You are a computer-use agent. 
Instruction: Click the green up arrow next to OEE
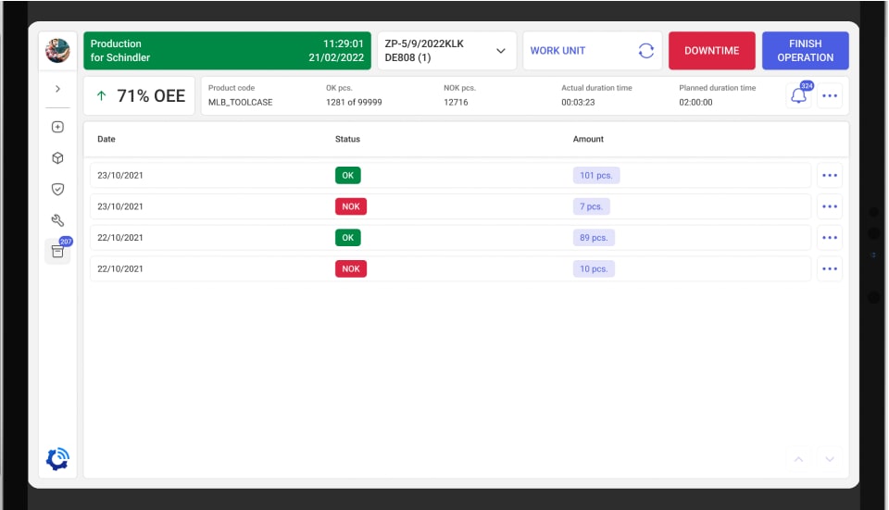101,95
